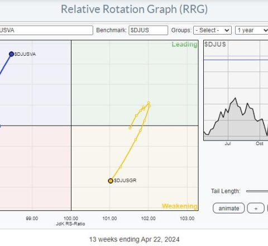Screen dimensions: 268x246
Task: Click the 99.00 axis value
Action: [x=32, y=218]
